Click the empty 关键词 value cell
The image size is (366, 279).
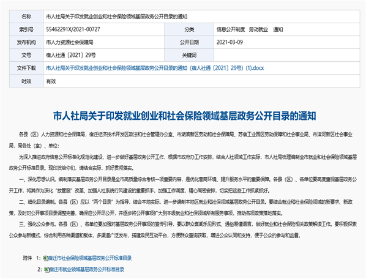click(286, 55)
